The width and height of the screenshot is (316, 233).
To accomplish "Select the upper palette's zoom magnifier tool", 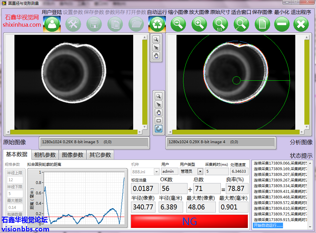I will click(156, 39).
